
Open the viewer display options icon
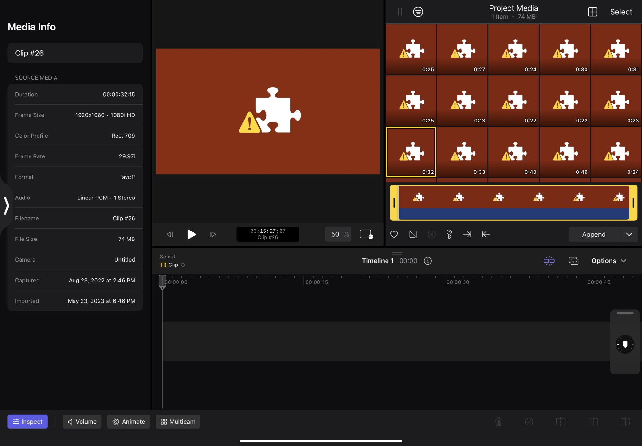click(x=366, y=234)
